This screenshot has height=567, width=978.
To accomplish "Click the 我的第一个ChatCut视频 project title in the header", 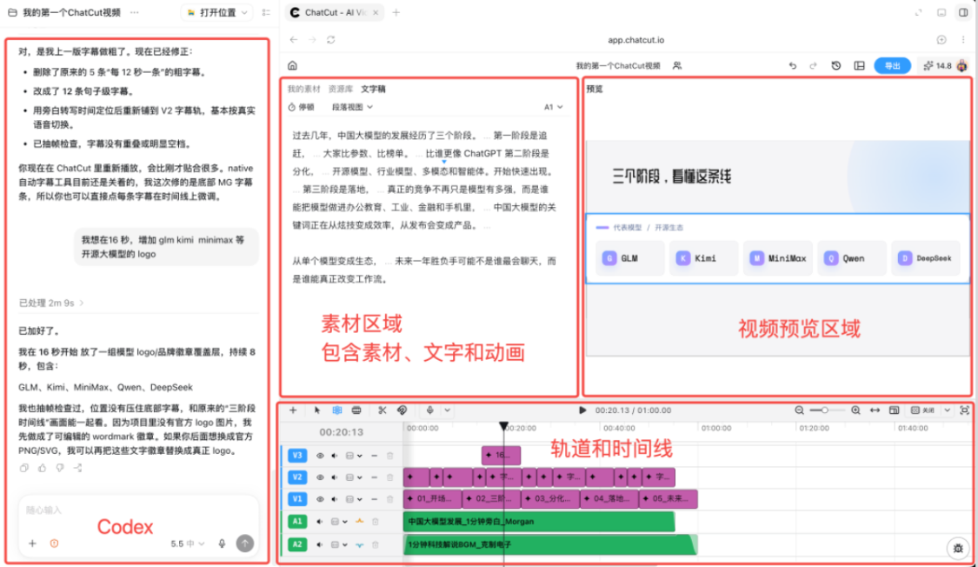I will click(617, 65).
